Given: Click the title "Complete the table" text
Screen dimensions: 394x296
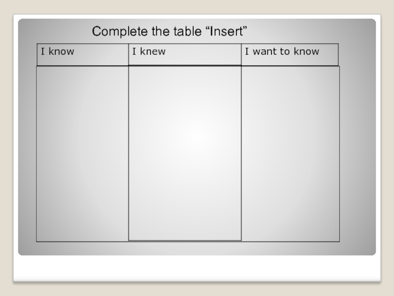Looking at the screenshot, I should (x=169, y=32).
